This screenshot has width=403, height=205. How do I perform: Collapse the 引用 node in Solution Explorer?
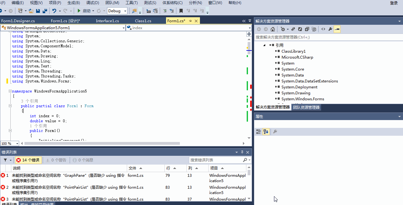point(264,45)
